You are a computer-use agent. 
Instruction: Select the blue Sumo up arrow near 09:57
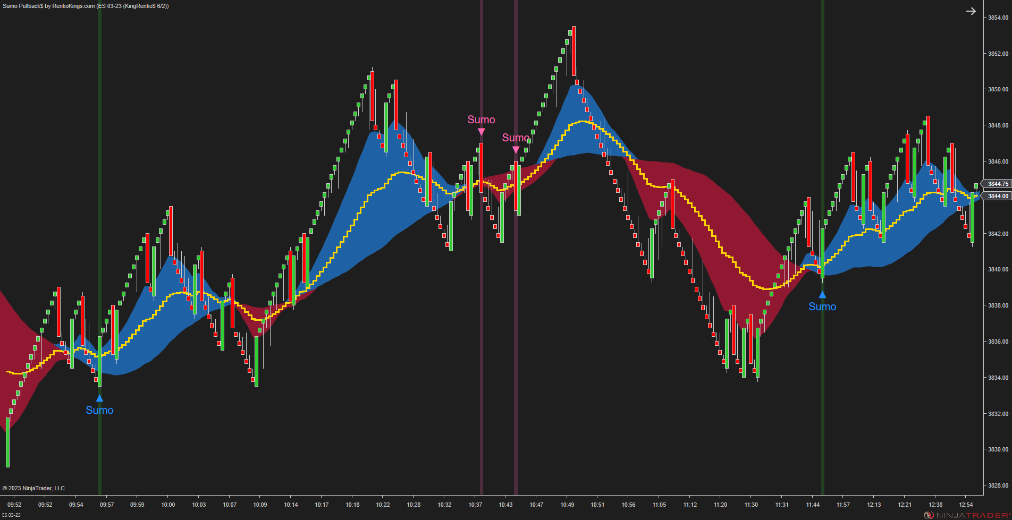click(x=99, y=397)
